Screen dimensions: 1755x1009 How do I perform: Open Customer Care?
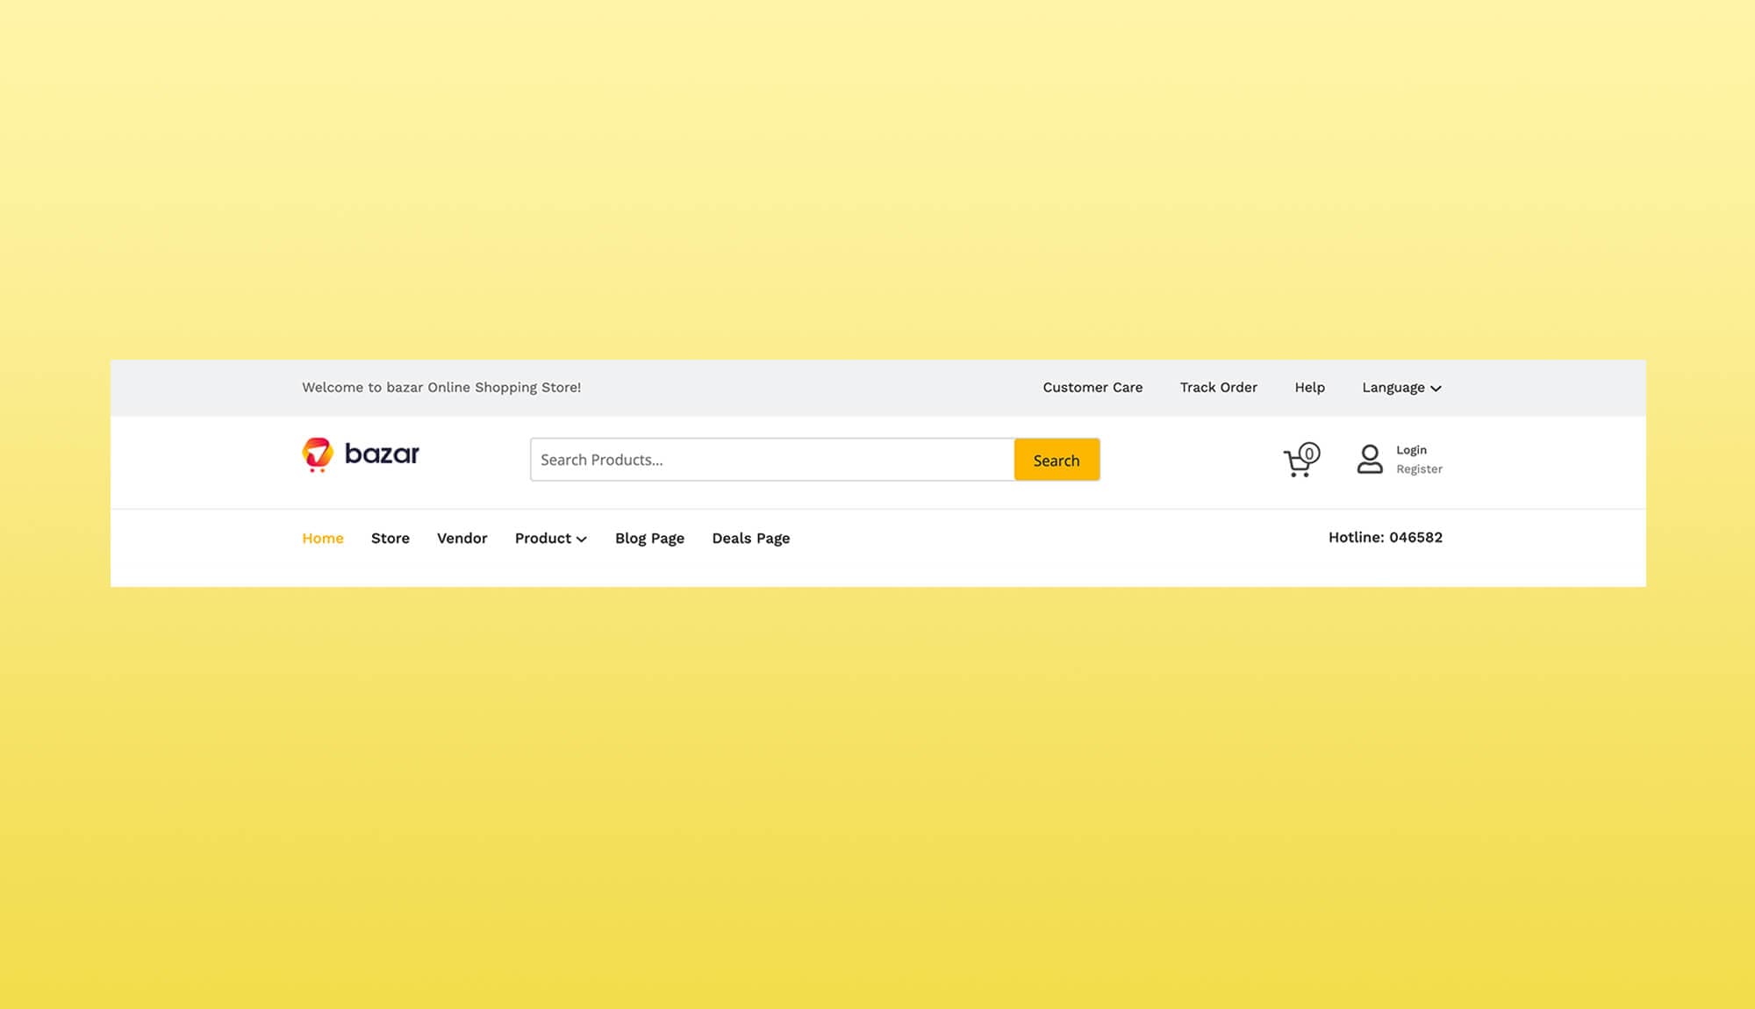1092,387
